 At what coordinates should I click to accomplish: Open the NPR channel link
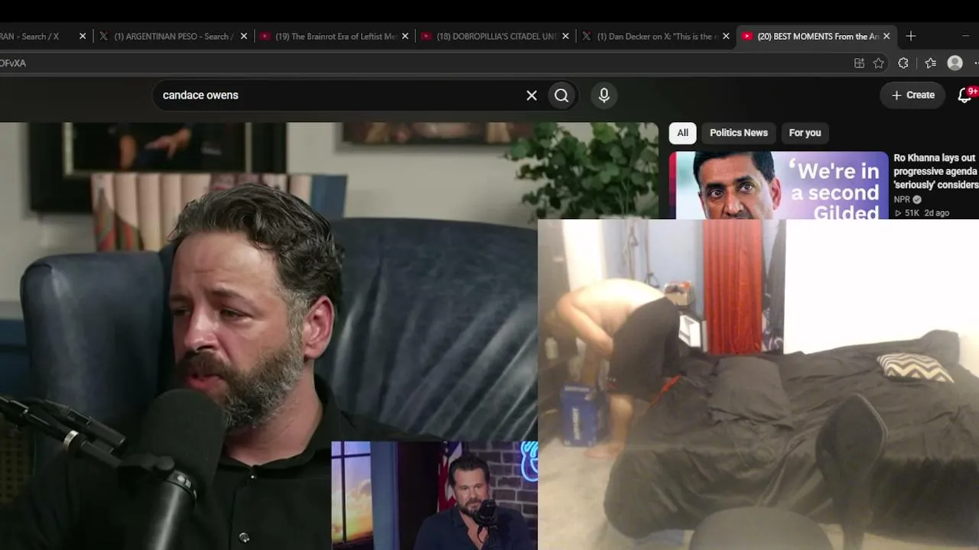tap(902, 199)
